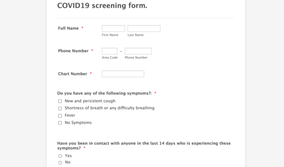Viewport: 284px width, 167px height.
Task: Click the small First Name sublabel
Action: point(110,35)
